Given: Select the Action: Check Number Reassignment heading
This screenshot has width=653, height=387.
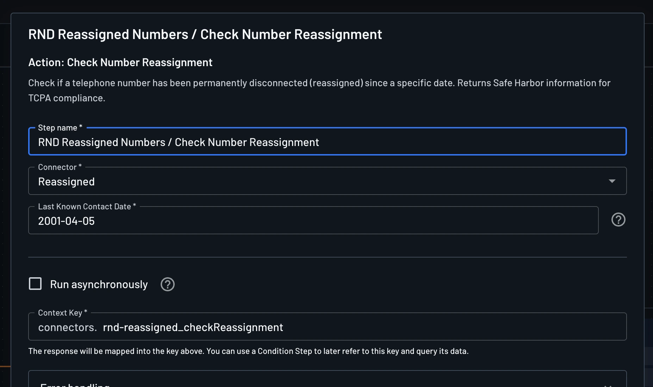Looking at the screenshot, I should click(120, 62).
